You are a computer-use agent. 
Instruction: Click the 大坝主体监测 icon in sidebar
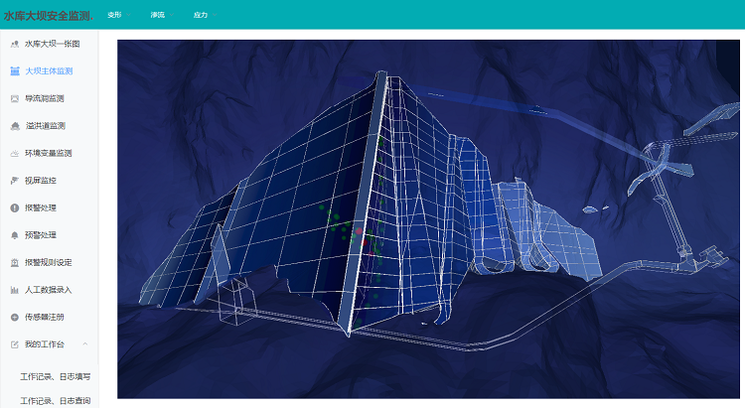tap(14, 71)
